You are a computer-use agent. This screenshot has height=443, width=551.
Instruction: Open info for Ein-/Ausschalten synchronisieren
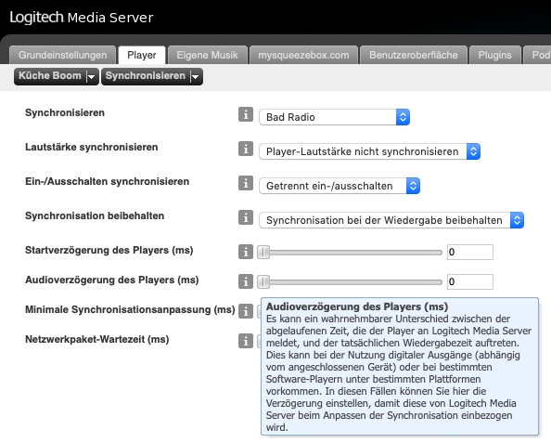(246, 183)
